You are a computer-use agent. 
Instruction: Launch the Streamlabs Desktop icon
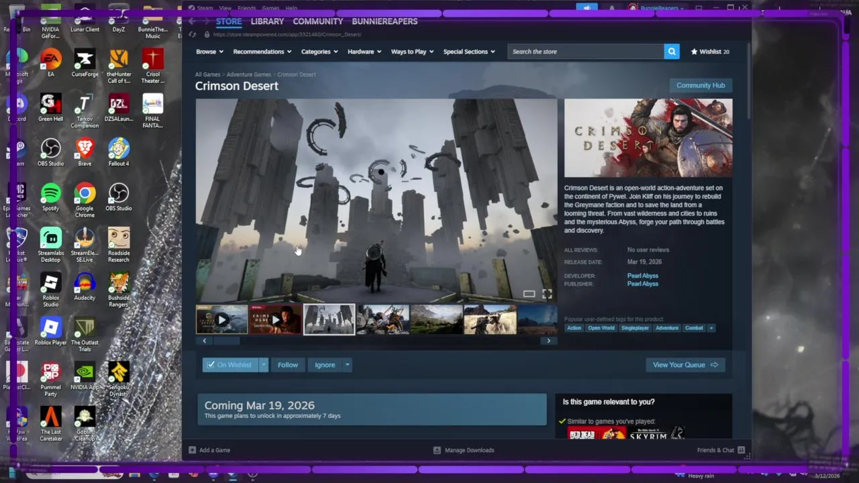50,245
